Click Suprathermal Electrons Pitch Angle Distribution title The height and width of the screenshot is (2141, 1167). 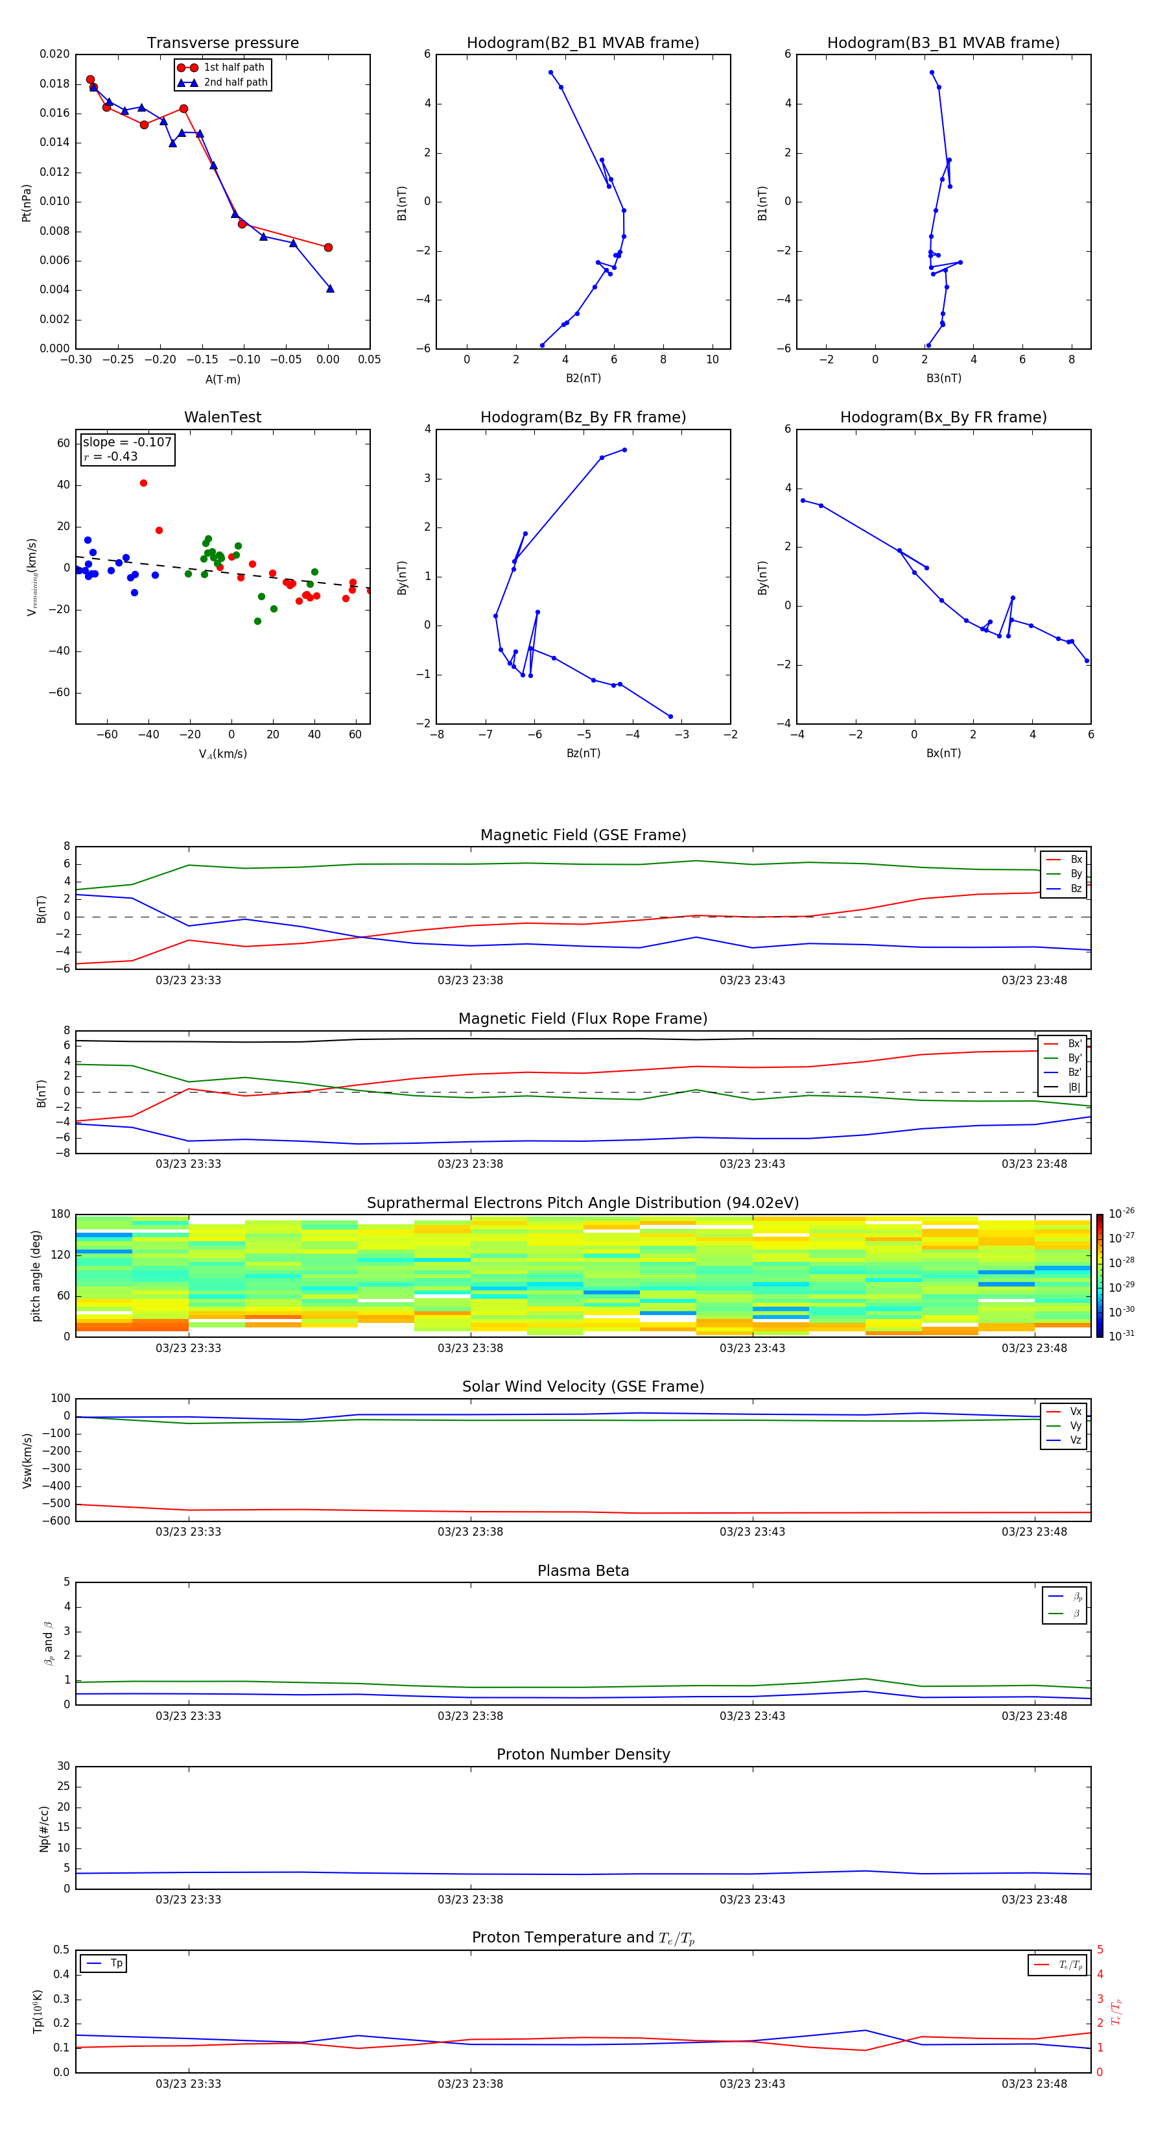(583, 1204)
